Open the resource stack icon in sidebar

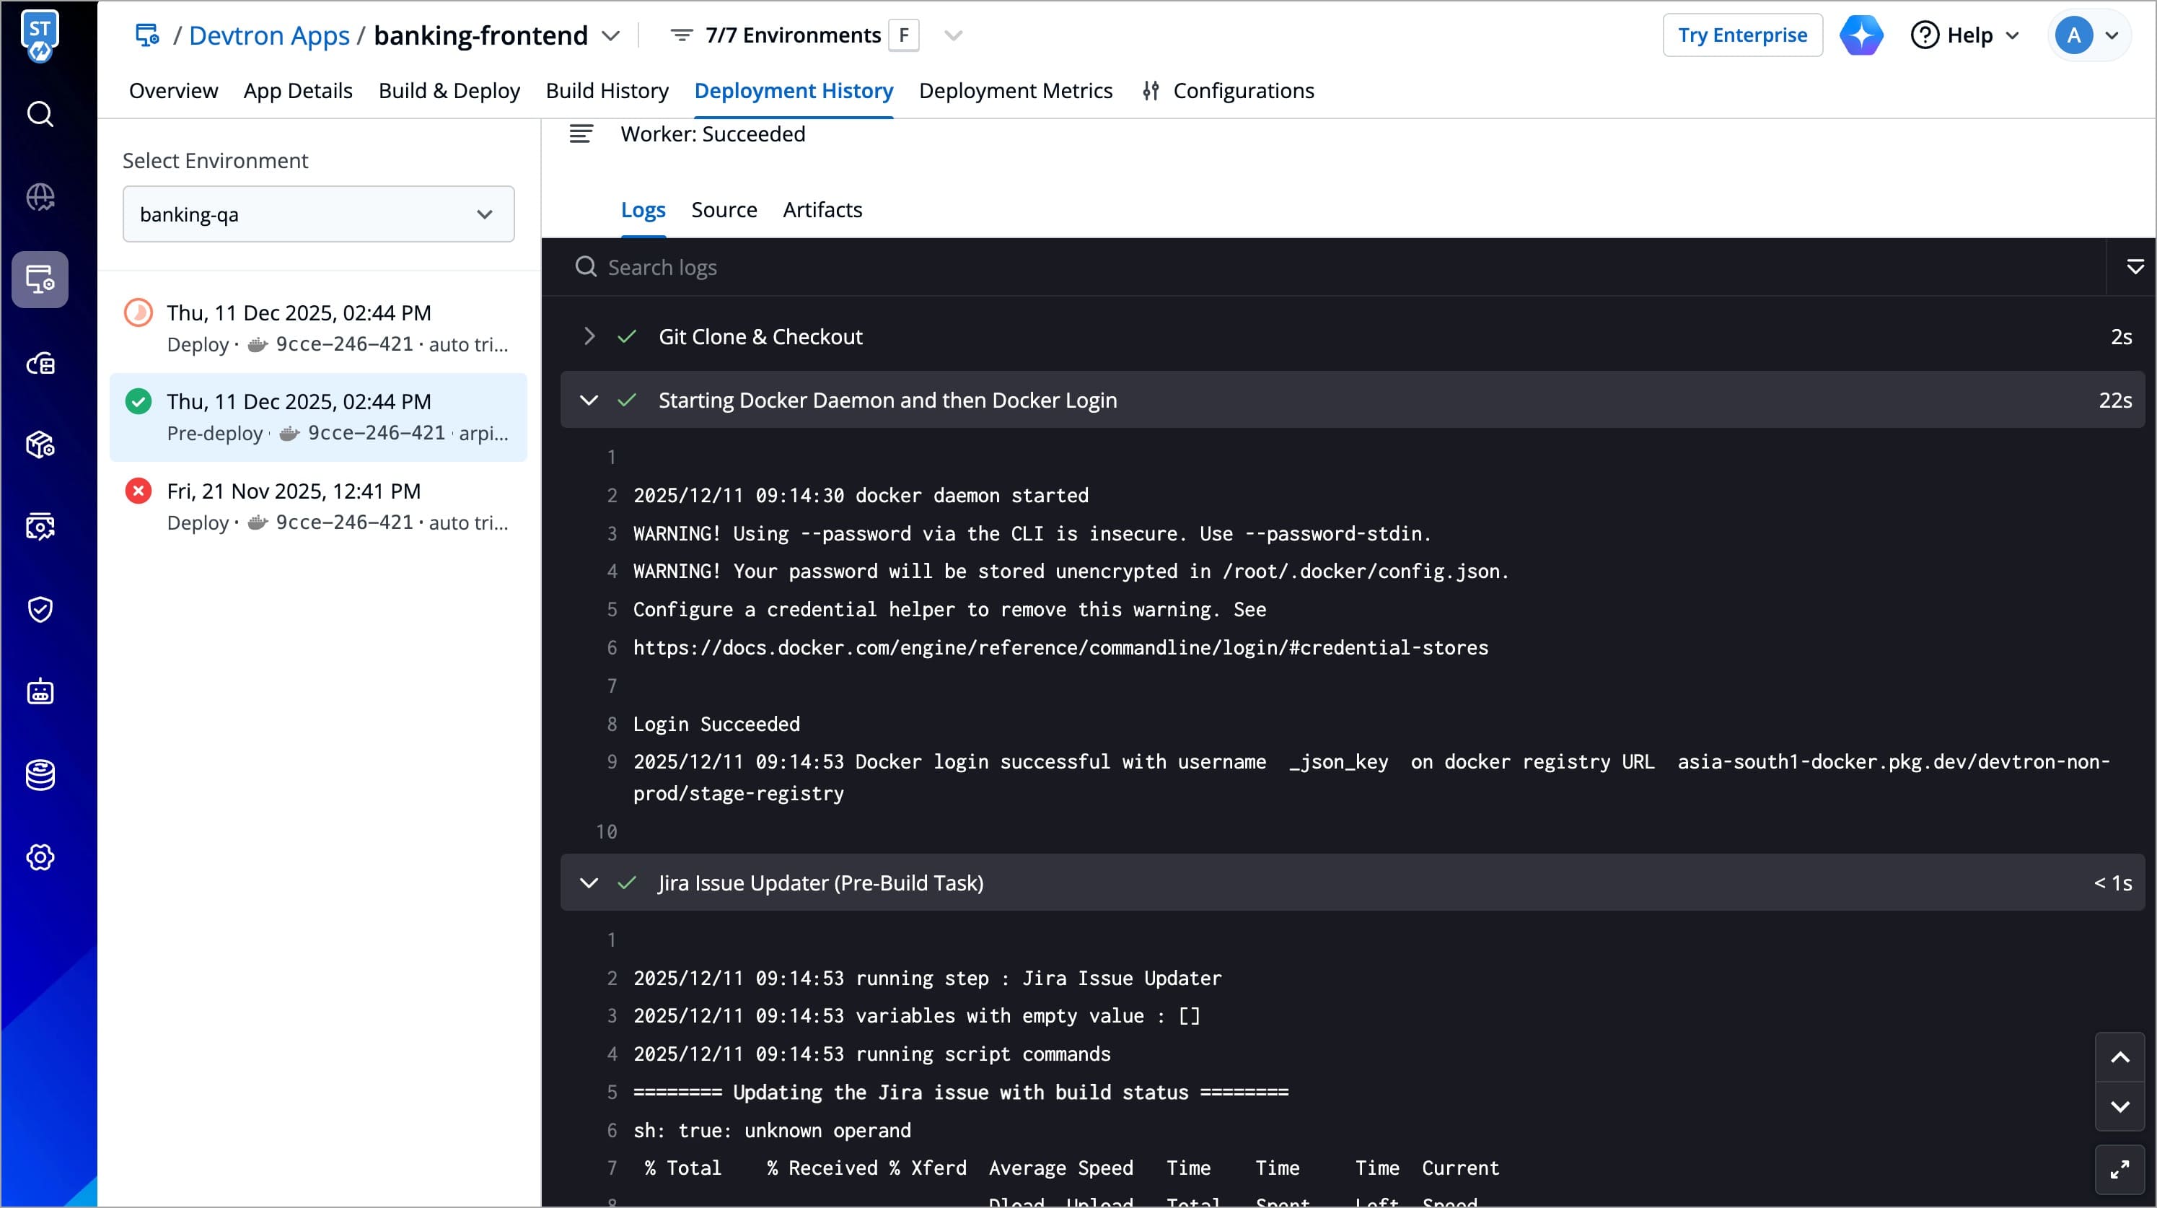40,775
